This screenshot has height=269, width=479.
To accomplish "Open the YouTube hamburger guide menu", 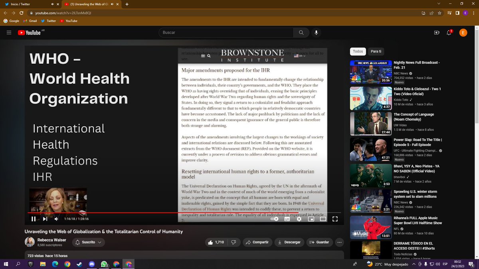I will (9, 33).
